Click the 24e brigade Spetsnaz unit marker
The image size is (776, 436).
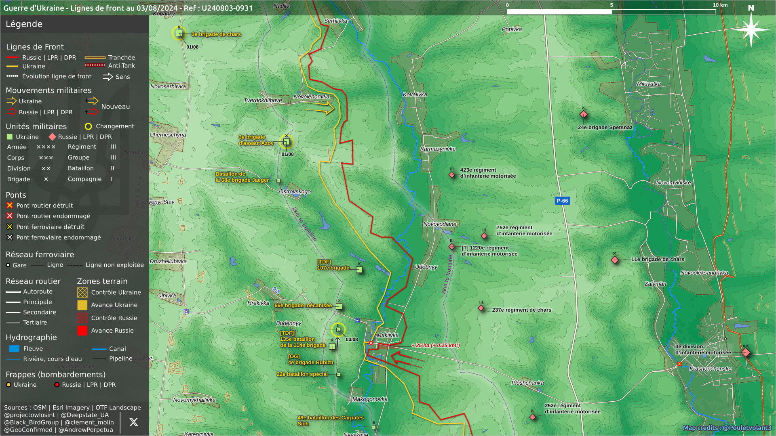click(x=583, y=115)
